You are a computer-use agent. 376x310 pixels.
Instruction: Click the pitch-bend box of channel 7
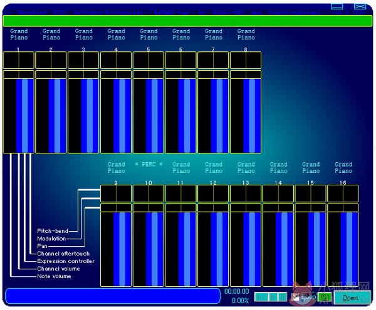tap(213, 60)
